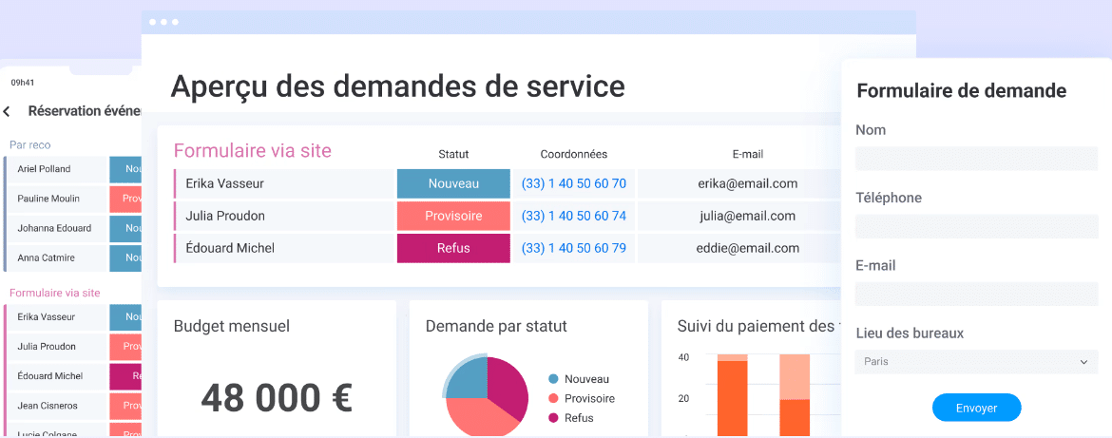1112x438 pixels.
Task: Click the Refus legend dot
Action: [553, 418]
